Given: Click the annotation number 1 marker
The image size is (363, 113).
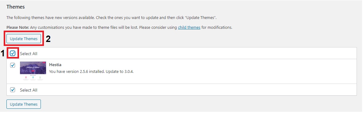Looking at the screenshot, I should [x=2, y=54].
